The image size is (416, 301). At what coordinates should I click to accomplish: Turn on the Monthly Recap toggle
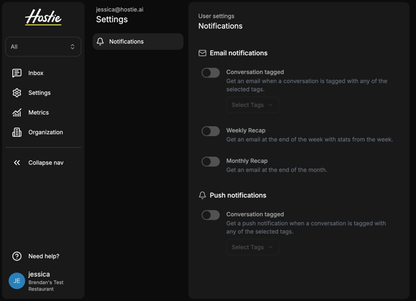(x=210, y=162)
